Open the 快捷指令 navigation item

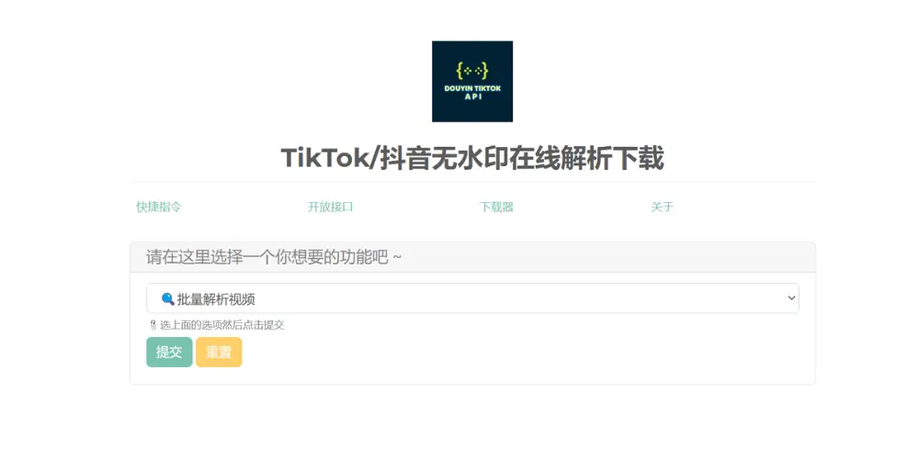159,207
